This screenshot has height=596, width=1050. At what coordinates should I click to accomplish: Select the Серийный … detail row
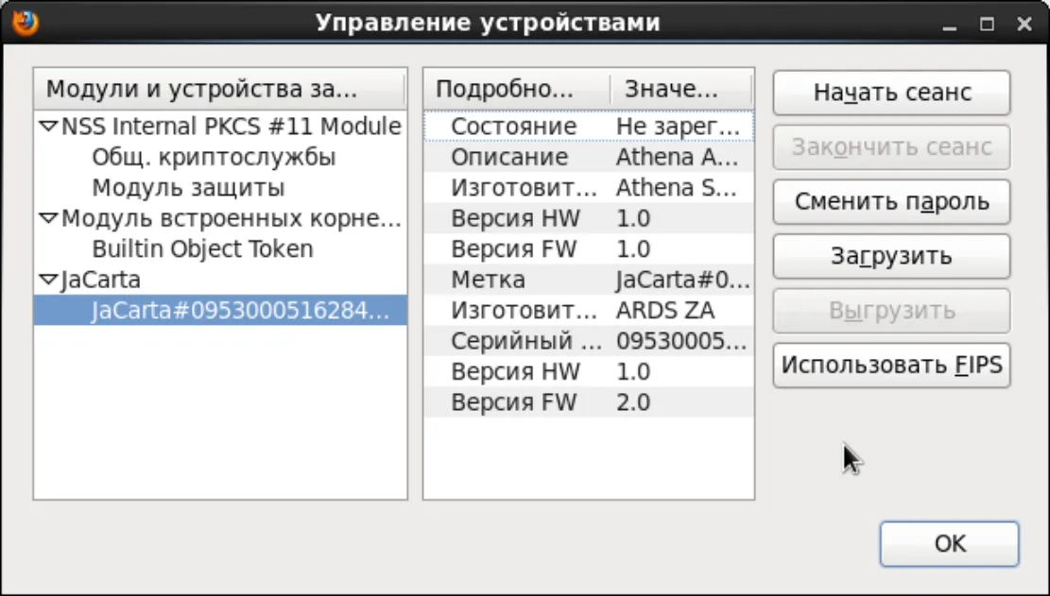point(589,341)
